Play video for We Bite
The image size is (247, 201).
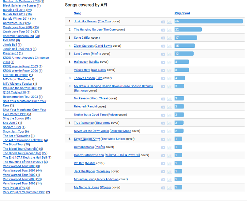coord(163,164)
